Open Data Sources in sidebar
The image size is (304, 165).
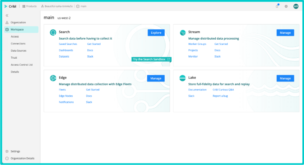tap(18, 51)
